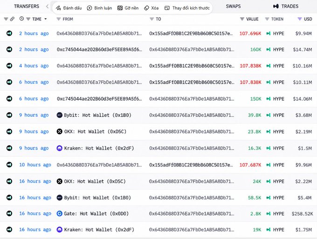
Task: Choose Thay đổi kích thước resize option
Action: coord(187,8)
